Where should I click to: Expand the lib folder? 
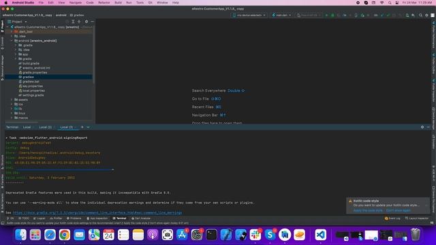(x=12, y=109)
